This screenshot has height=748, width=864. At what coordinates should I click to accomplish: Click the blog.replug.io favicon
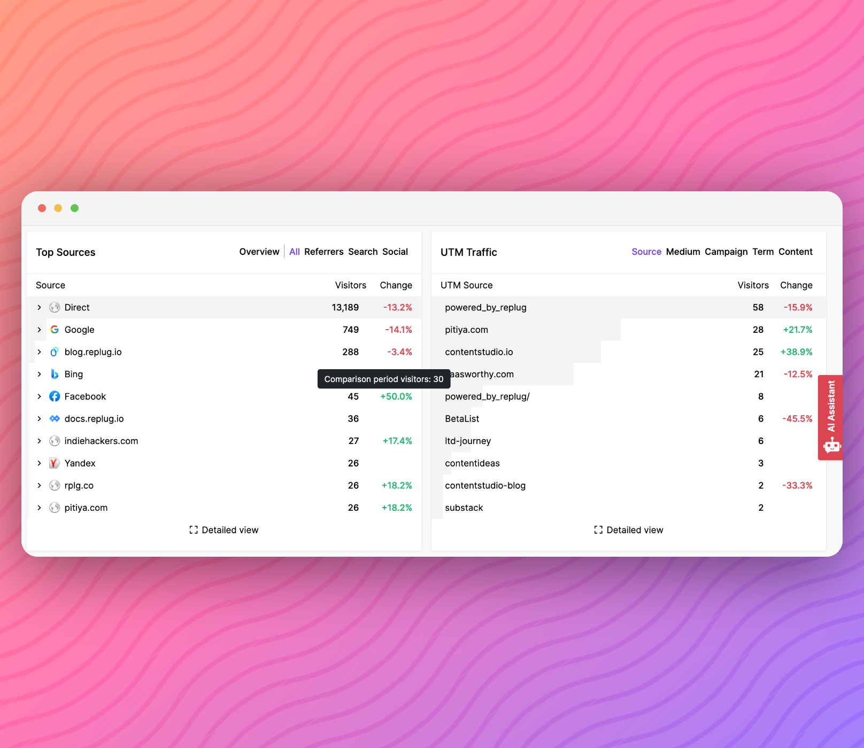[55, 352]
